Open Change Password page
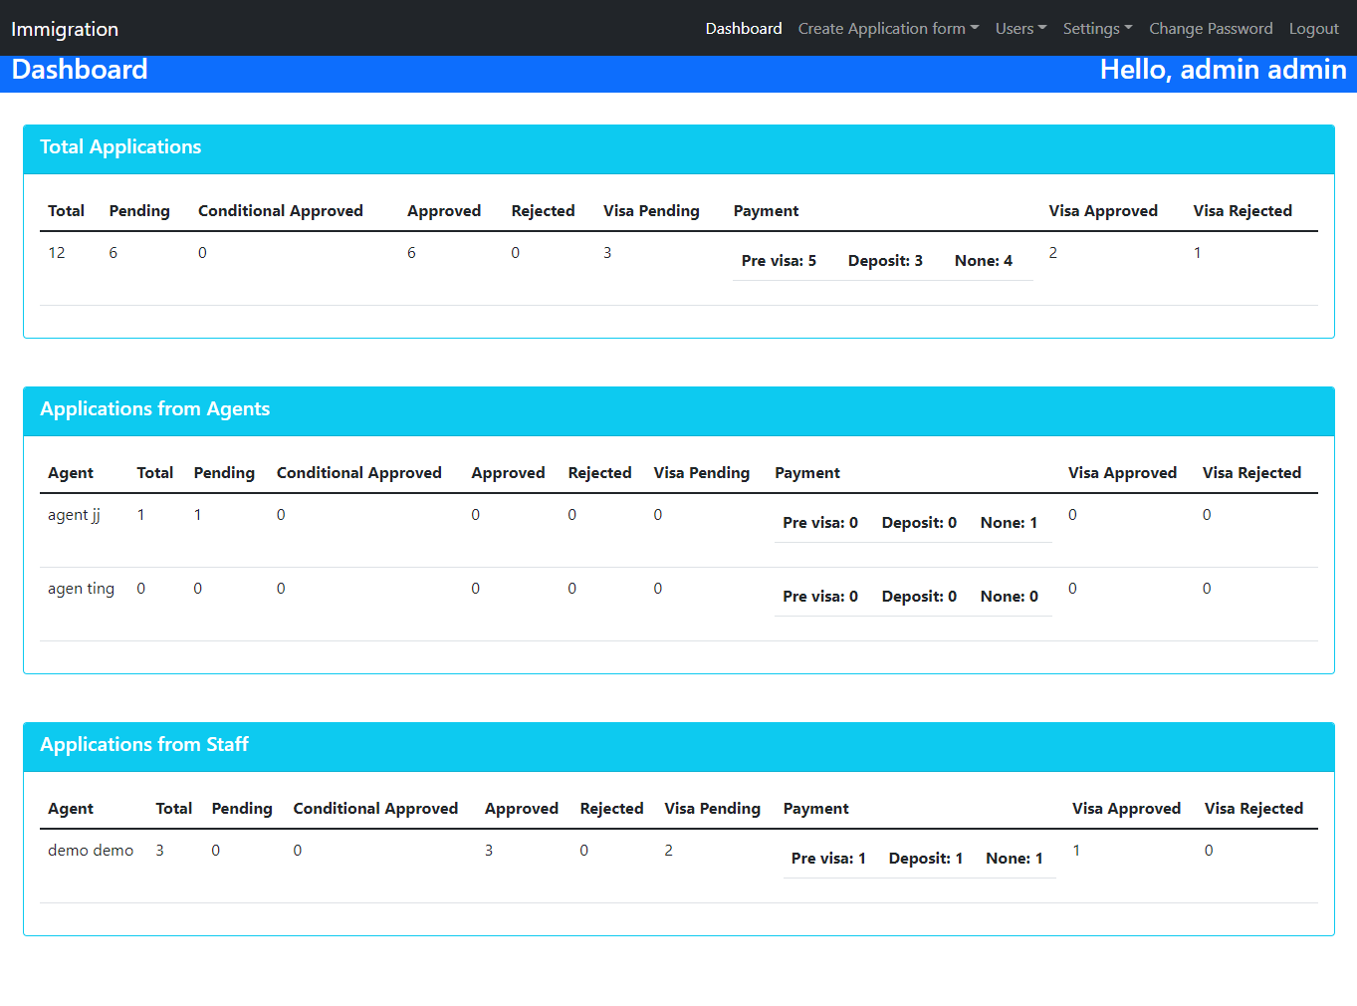Image resolution: width=1357 pixels, height=1006 pixels. click(x=1211, y=29)
